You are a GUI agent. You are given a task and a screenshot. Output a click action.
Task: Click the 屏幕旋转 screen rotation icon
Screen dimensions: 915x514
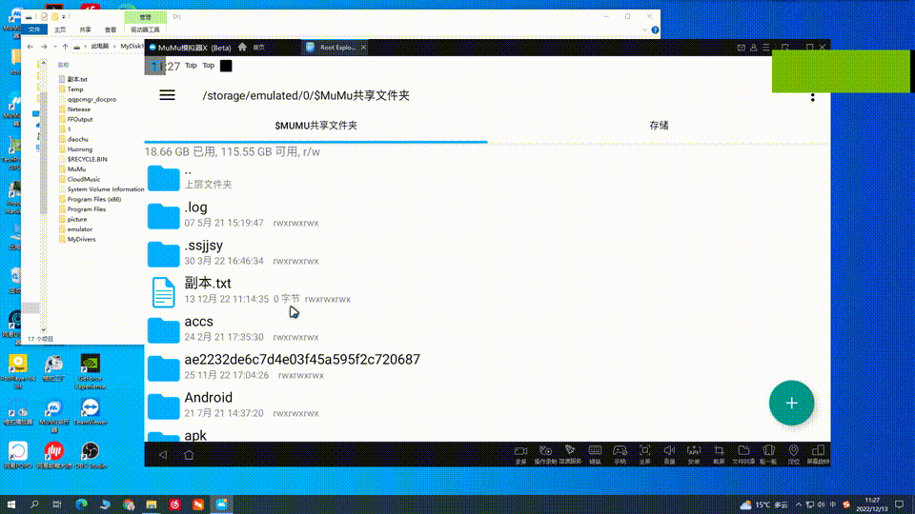(818, 454)
